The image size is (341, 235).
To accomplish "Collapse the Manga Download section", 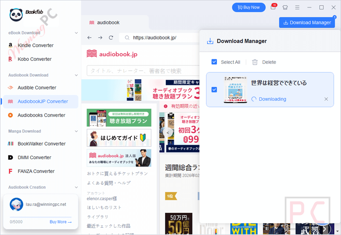I will (76, 131).
